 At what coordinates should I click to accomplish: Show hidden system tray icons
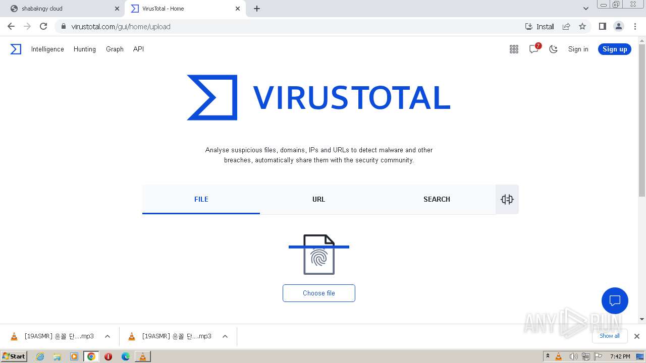click(548, 356)
